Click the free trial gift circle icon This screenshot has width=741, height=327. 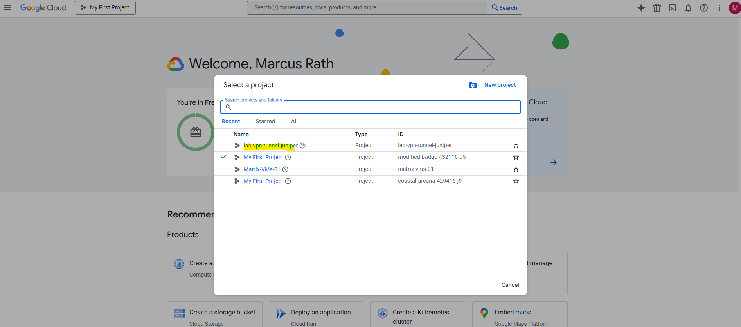[196, 132]
